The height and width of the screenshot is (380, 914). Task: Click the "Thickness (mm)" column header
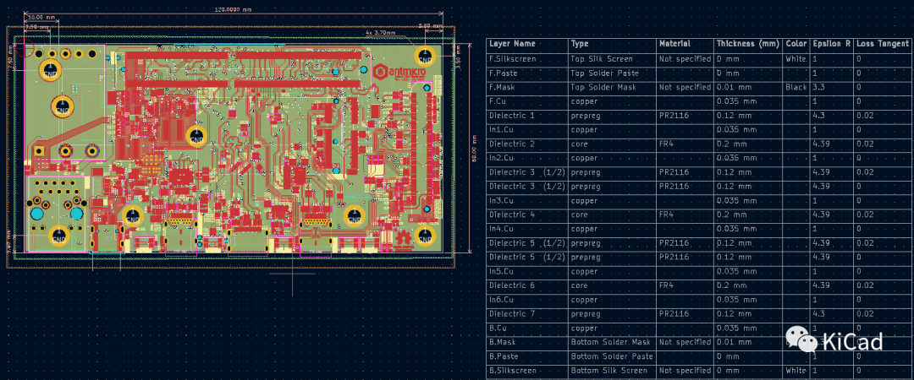point(748,44)
